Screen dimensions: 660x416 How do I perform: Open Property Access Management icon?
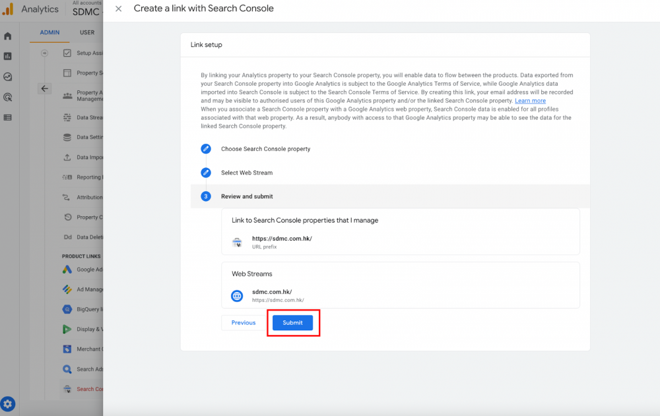(x=67, y=96)
